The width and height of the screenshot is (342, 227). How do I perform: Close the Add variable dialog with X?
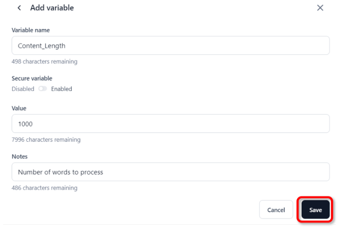point(320,8)
